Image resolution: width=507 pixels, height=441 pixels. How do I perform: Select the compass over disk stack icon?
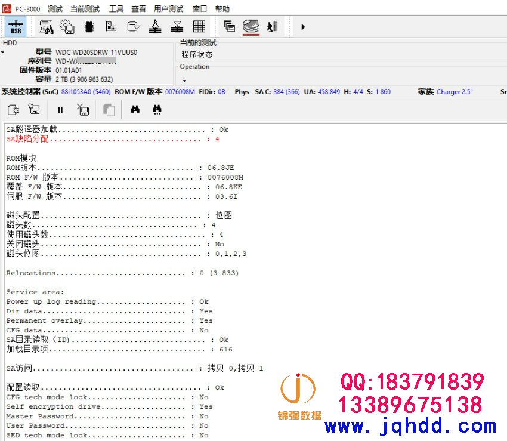(155, 26)
